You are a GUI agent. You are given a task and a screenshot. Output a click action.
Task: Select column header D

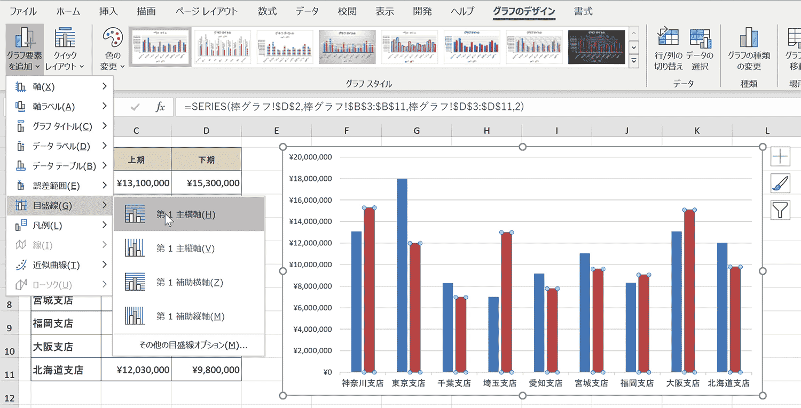click(x=206, y=131)
